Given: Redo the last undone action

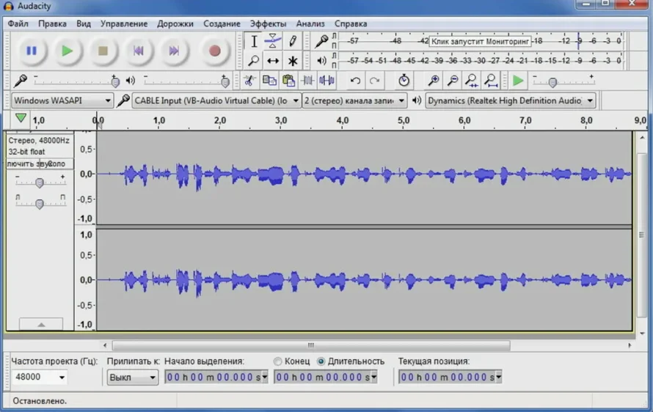Looking at the screenshot, I should (374, 81).
